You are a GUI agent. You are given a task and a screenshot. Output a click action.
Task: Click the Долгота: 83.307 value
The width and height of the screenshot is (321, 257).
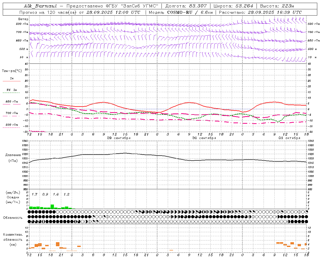(x=186, y=6)
